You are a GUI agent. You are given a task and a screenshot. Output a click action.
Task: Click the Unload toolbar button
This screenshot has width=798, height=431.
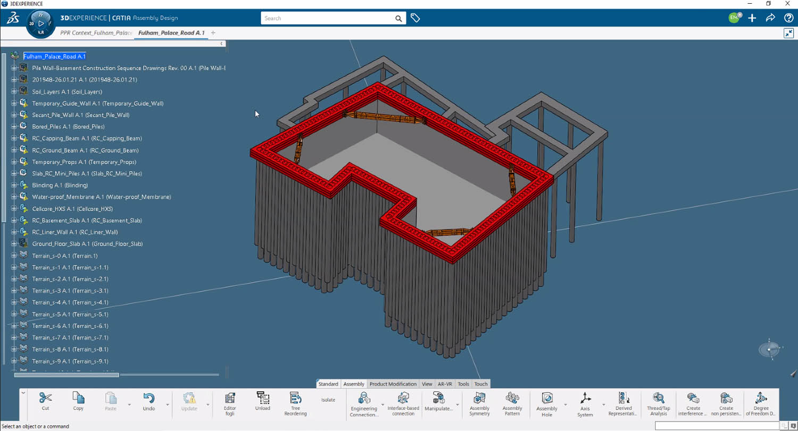pos(263,399)
